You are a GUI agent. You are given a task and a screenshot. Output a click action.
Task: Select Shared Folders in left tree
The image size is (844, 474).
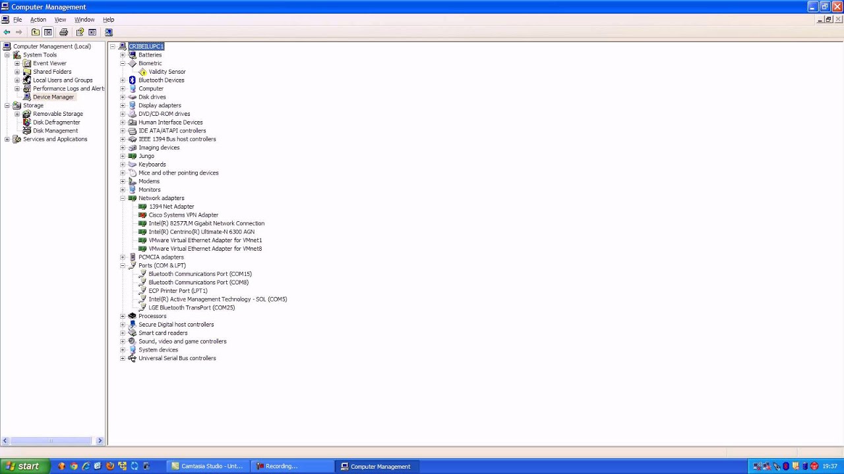coord(52,72)
